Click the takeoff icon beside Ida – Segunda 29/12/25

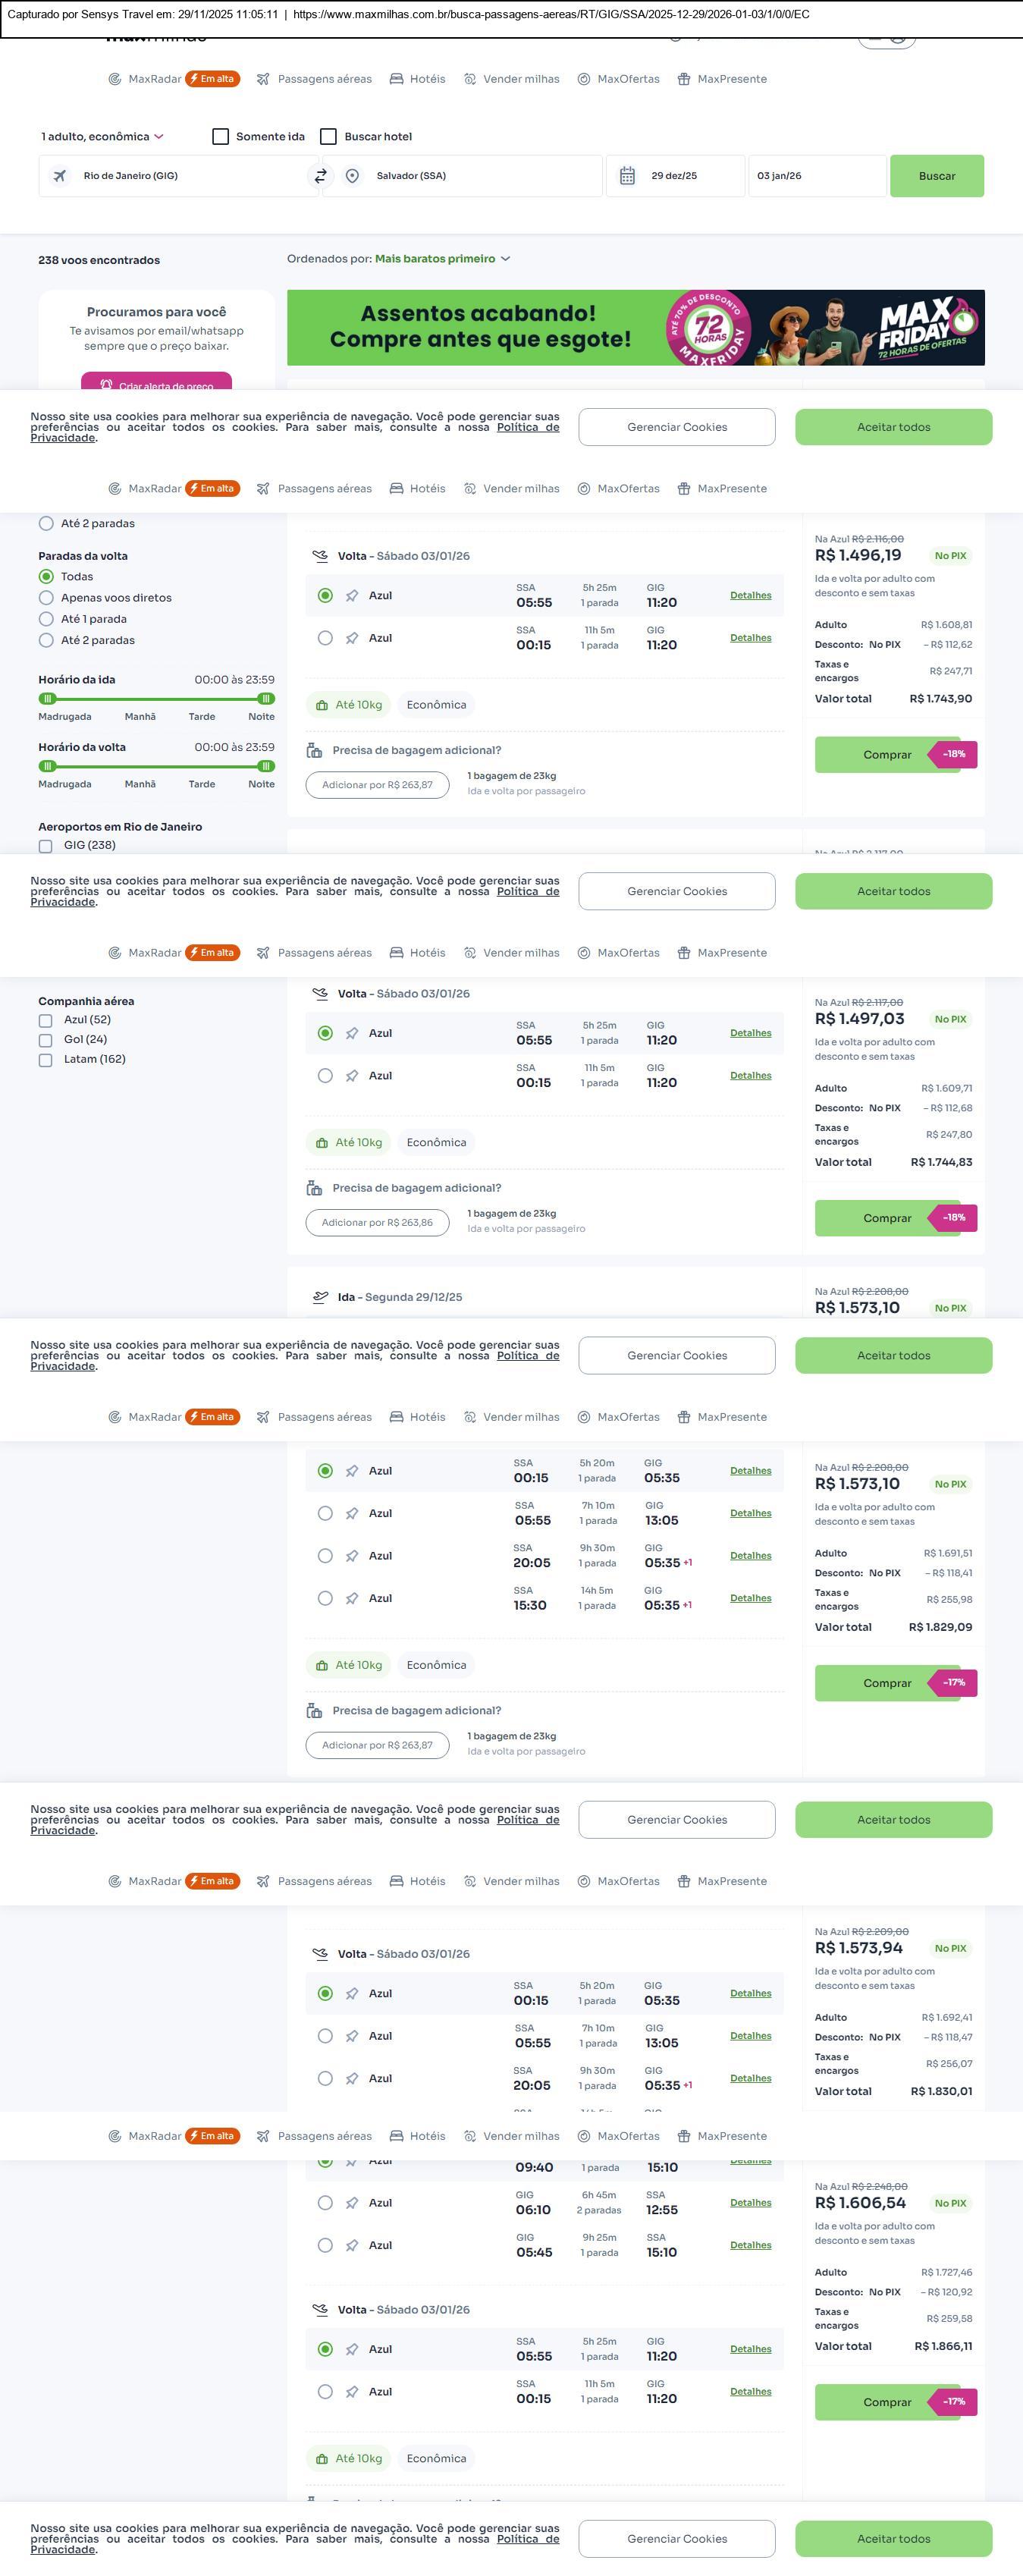[x=320, y=1297]
